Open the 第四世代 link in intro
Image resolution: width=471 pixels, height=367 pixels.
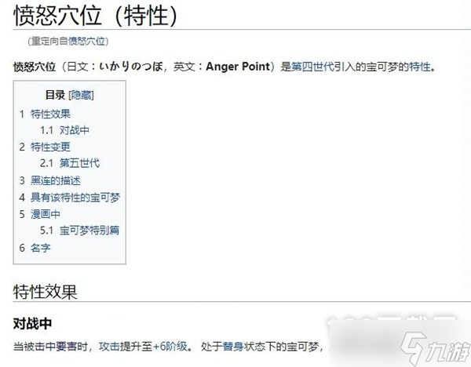[313, 67]
